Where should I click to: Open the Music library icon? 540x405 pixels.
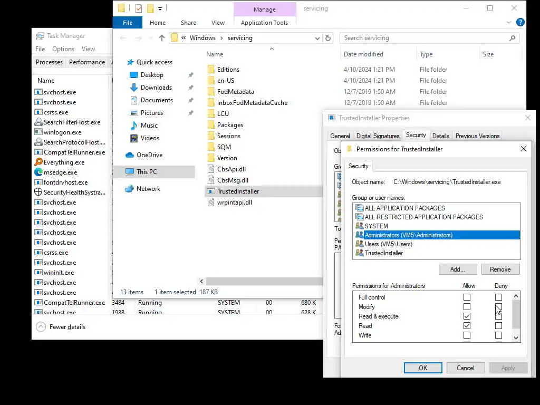coord(133,126)
